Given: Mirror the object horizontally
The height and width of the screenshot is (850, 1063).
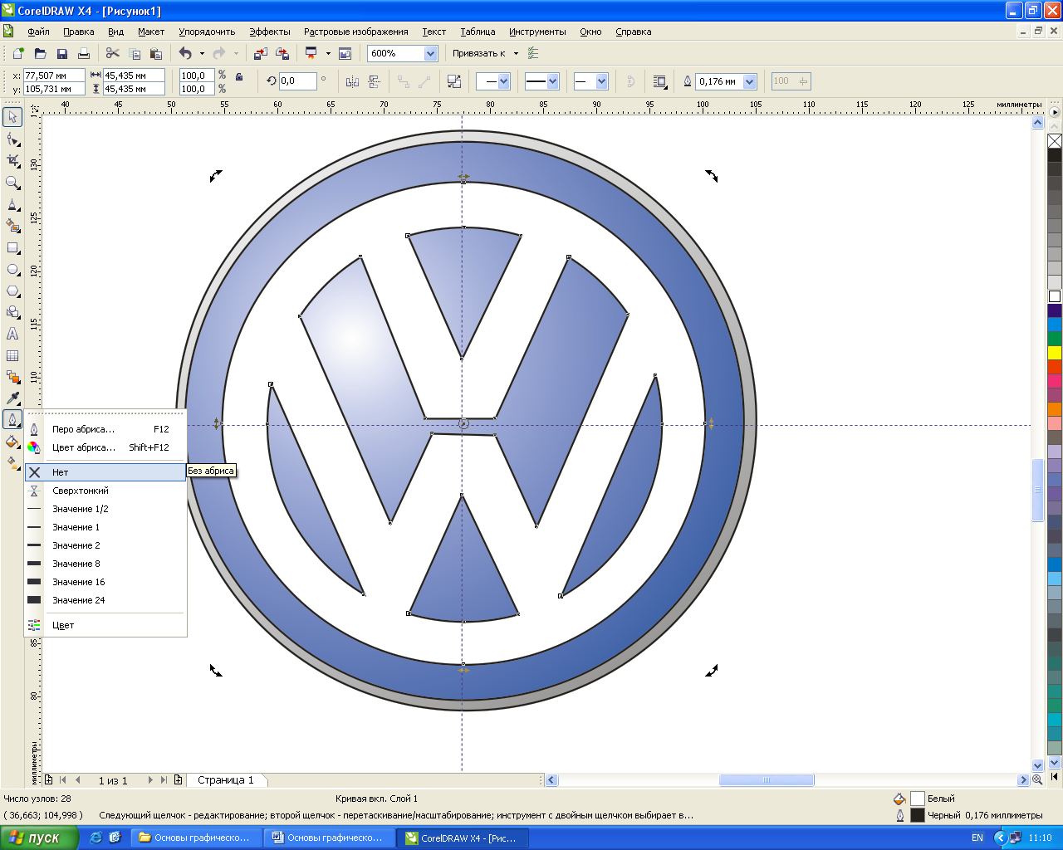Looking at the screenshot, I should pyautogui.click(x=352, y=81).
